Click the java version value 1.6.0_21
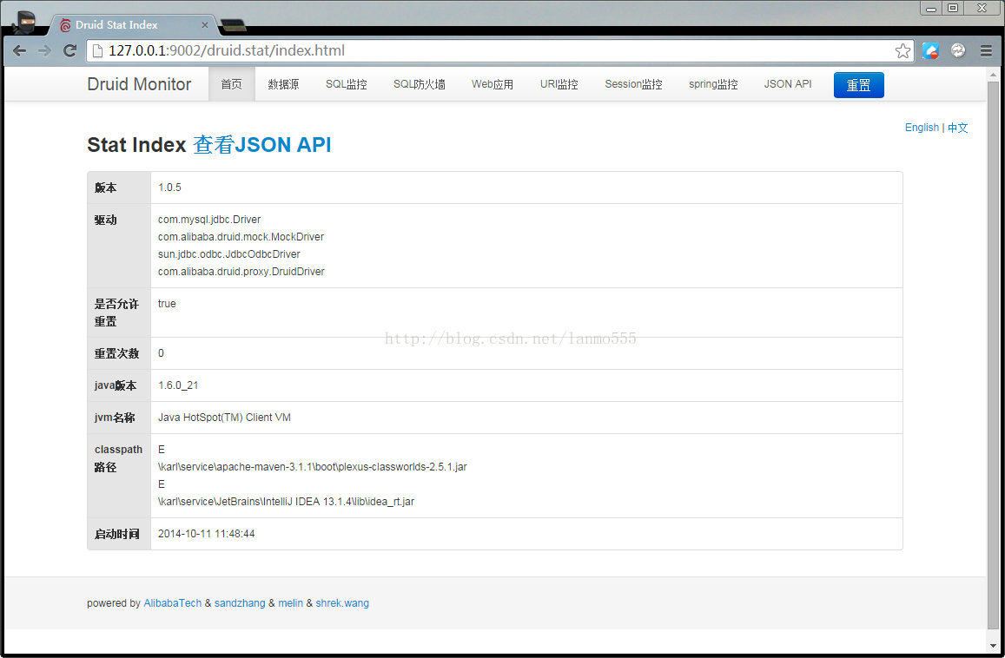The image size is (1005, 658). tap(178, 385)
